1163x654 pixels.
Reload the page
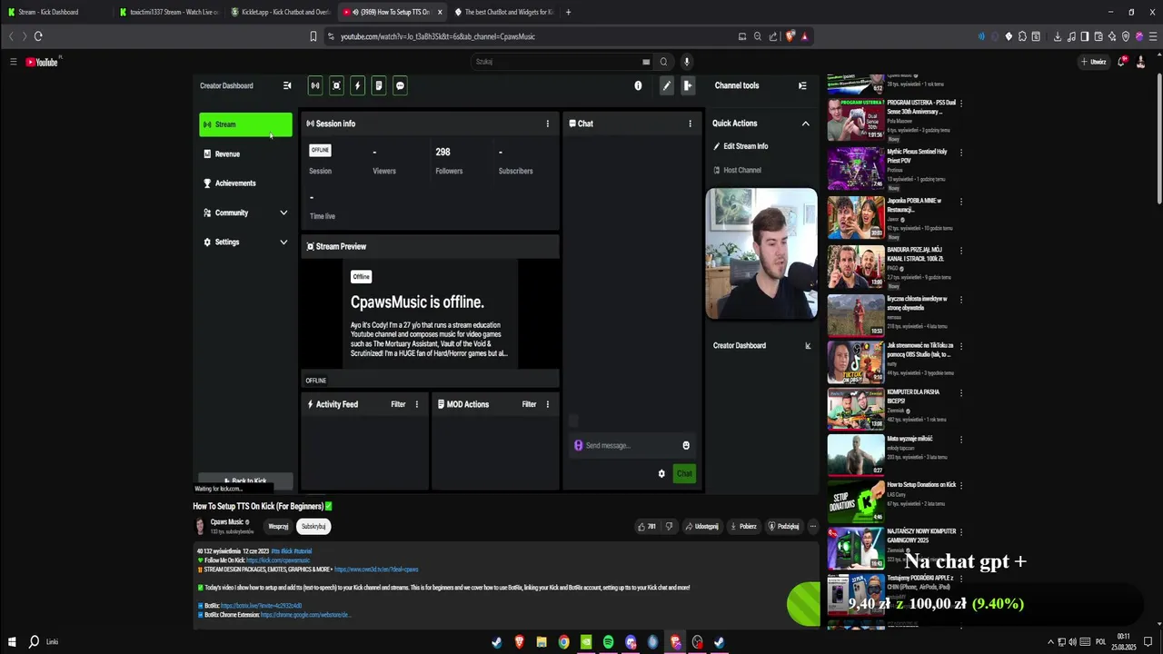click(38, 36)
